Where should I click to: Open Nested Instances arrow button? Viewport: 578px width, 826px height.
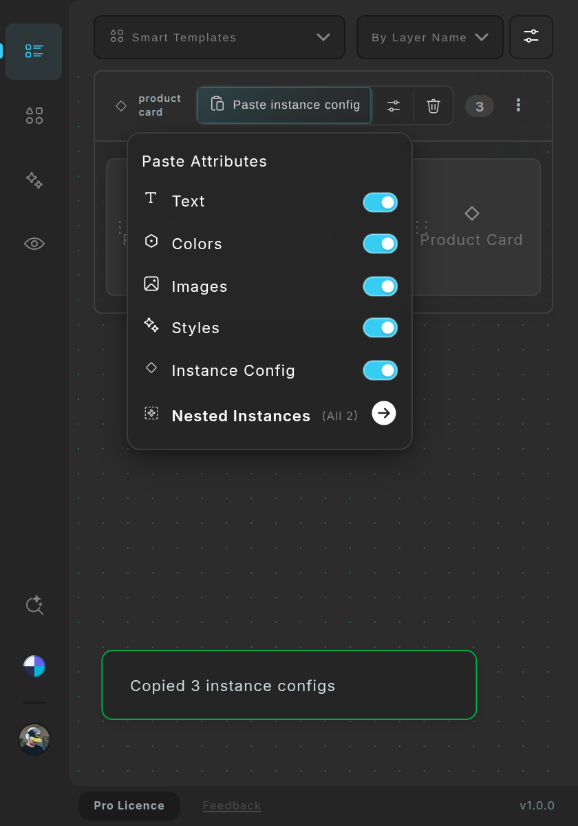pyautogui.click(x=384, y=413)
